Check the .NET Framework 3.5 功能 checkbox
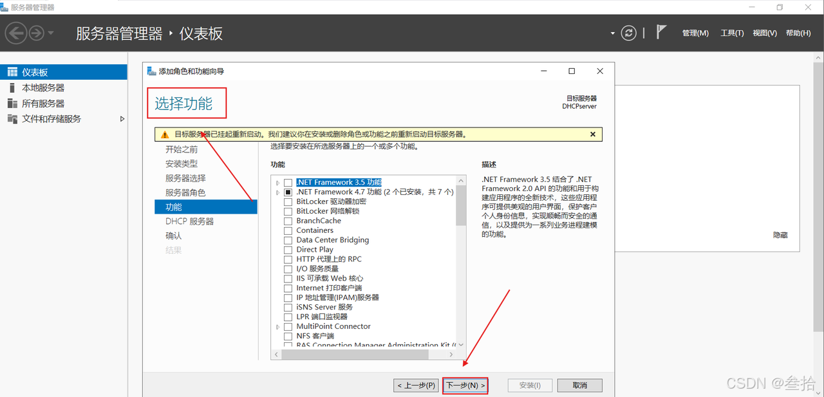 [x=288, y=183]
